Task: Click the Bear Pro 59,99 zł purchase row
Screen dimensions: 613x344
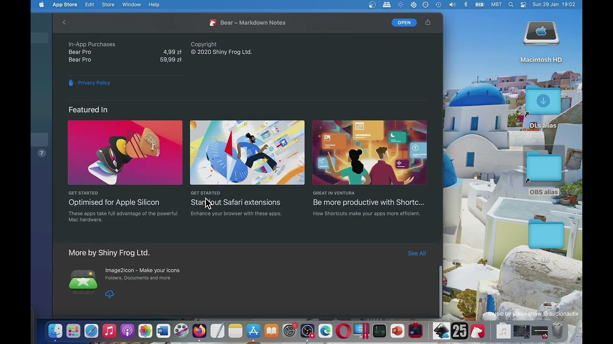Action: point(125,60)
